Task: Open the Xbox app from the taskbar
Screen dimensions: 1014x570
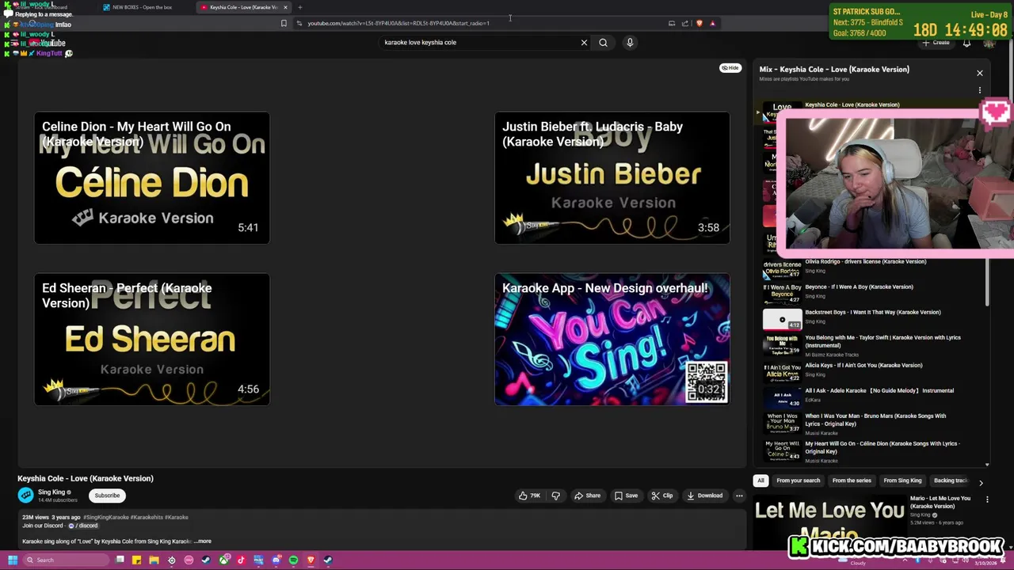Action: point(223,560)
